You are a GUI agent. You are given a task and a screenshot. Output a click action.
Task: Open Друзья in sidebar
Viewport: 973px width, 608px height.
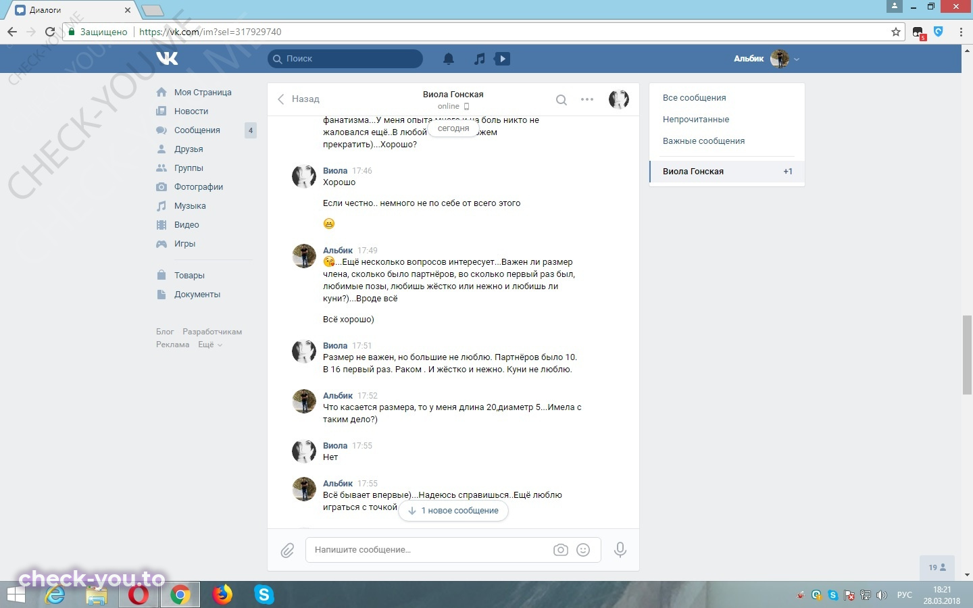(x=189, y=149)
